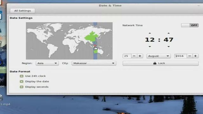Click the year field showing 2016
The height and width of the screenshot is (114, 203).
(181, 56)
